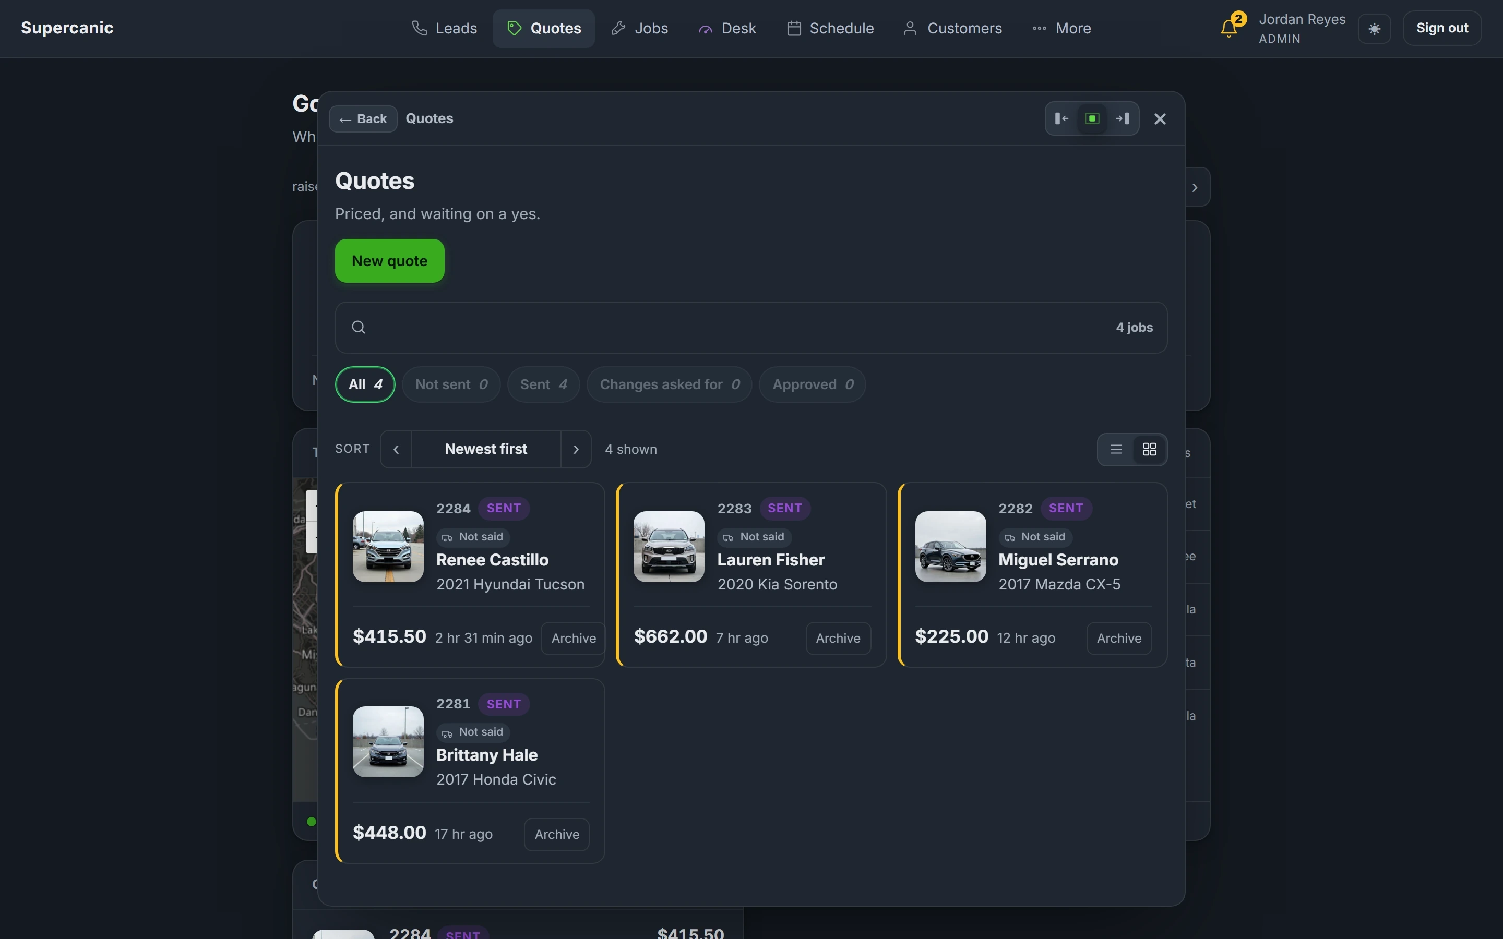Create a New quote

point(389,261)
